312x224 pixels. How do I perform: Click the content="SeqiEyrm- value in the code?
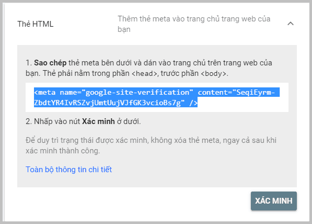[x=236, y=92]
